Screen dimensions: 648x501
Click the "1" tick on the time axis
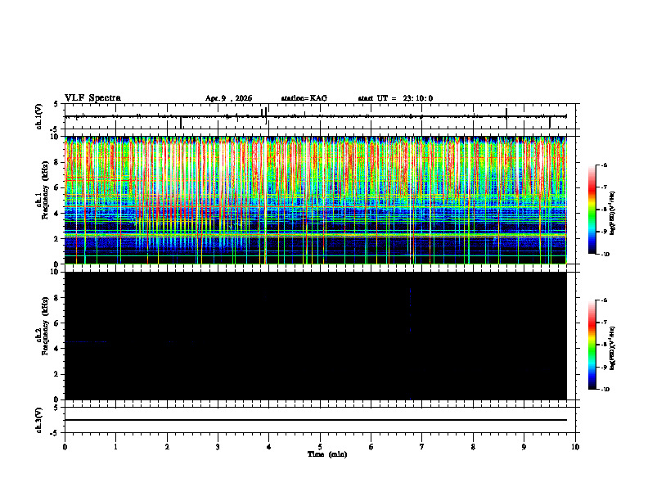(115, 447)
